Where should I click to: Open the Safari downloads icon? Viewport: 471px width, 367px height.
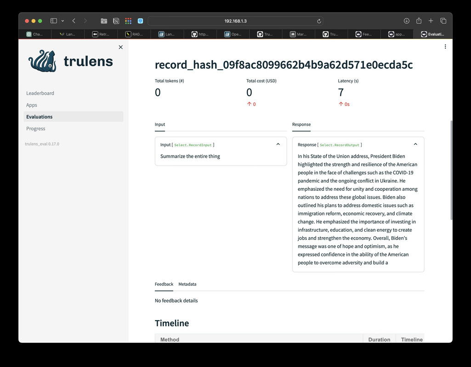pyautogui.click(x=406, y=21)
